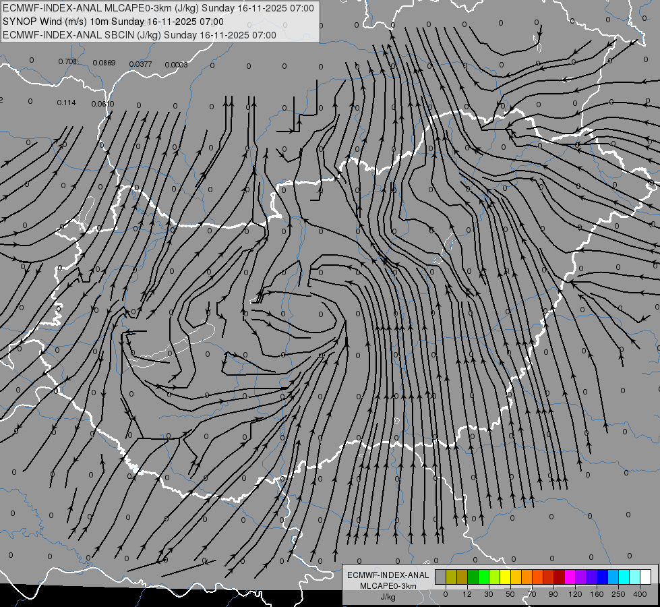
Task: Click the legend label 250
Action: (x=618, y=594)
